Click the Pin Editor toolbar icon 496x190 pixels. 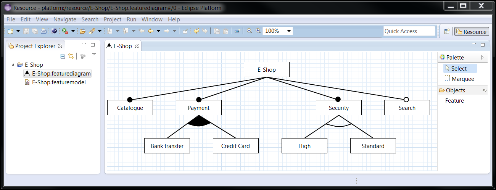coord(185,31)
